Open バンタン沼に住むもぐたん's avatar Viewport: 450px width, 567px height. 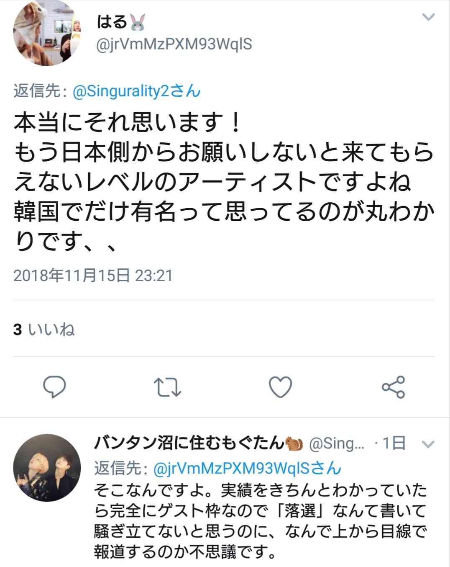point(47,468)
